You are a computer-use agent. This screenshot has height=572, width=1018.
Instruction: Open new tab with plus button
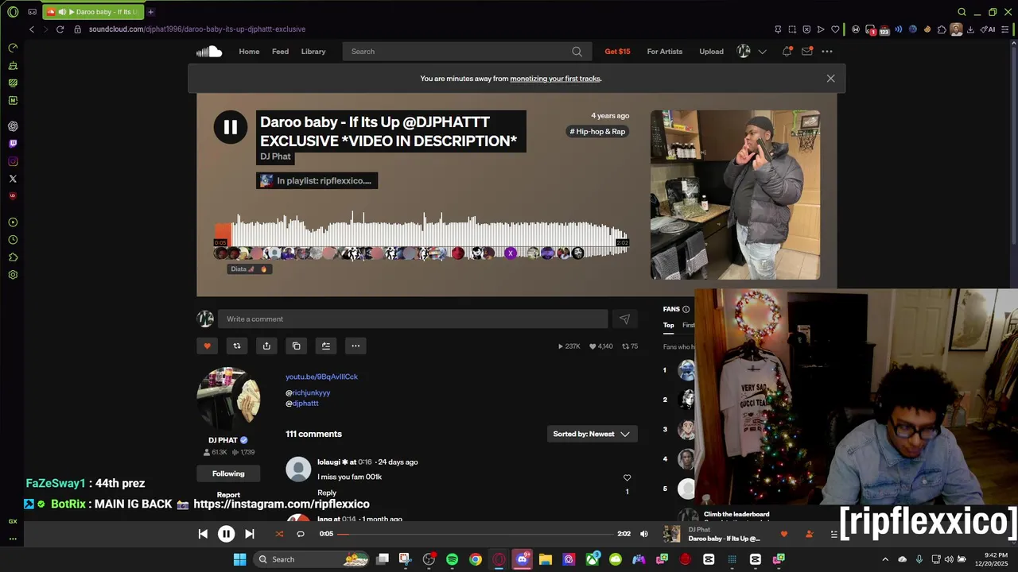150,12
